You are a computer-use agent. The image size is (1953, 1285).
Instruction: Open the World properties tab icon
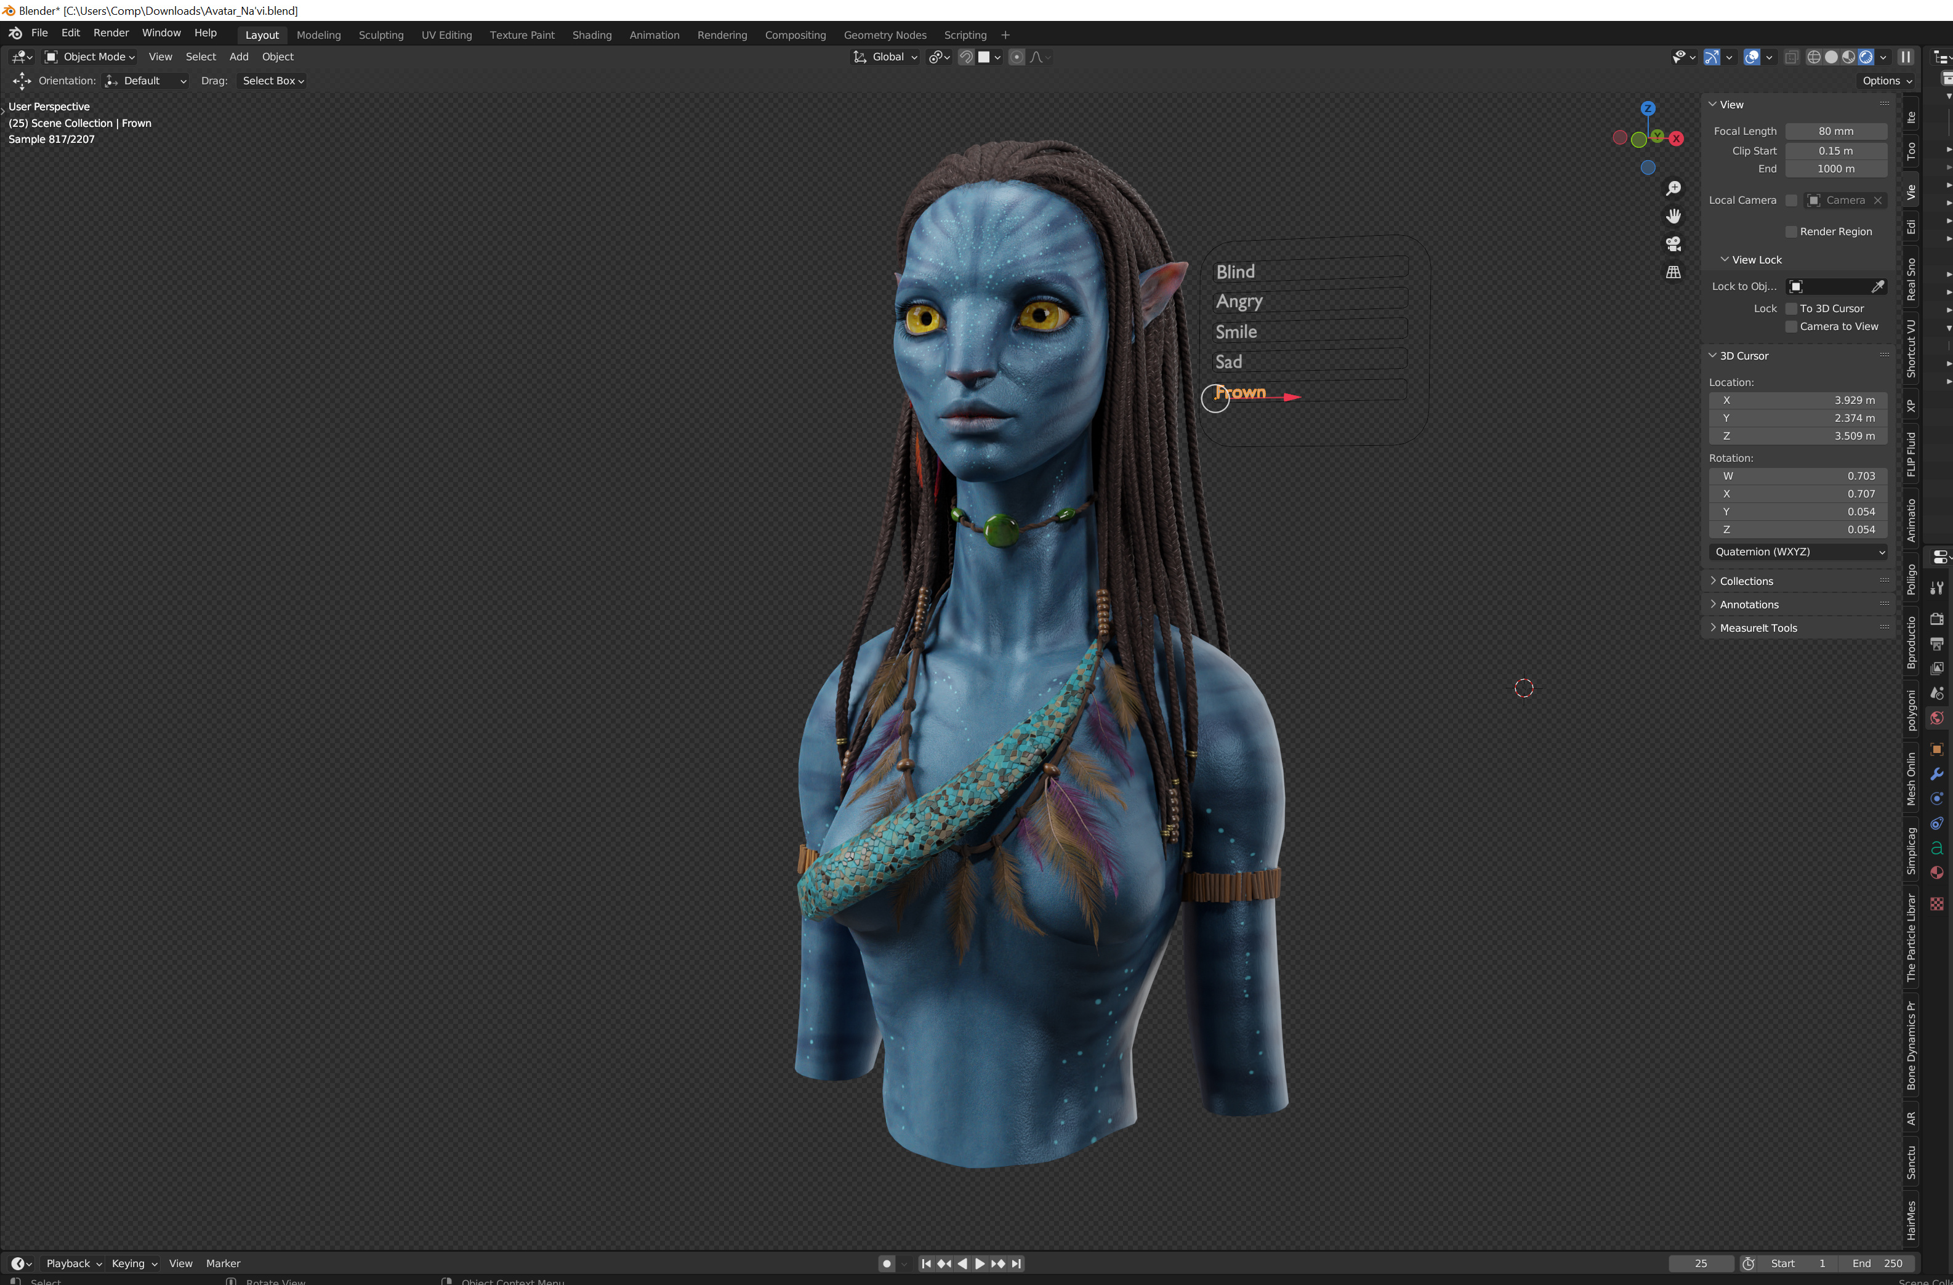(x=1936, y=718)
